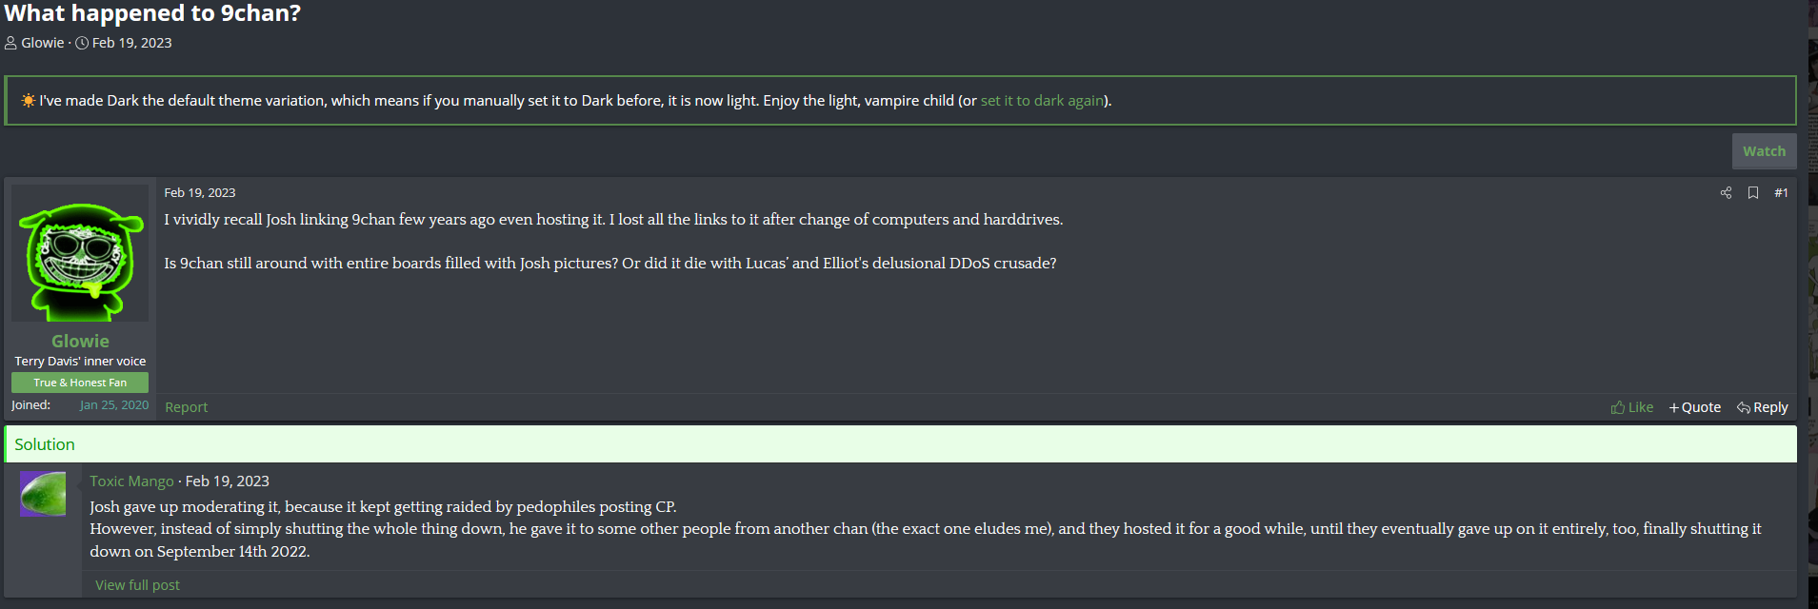Open the post #1 permalink number
Viewport: 1818px width, 609px height.
[x=1781, y=193]
